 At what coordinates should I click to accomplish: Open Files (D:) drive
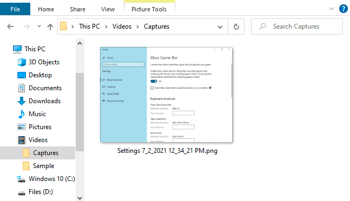tap(41, 192)
